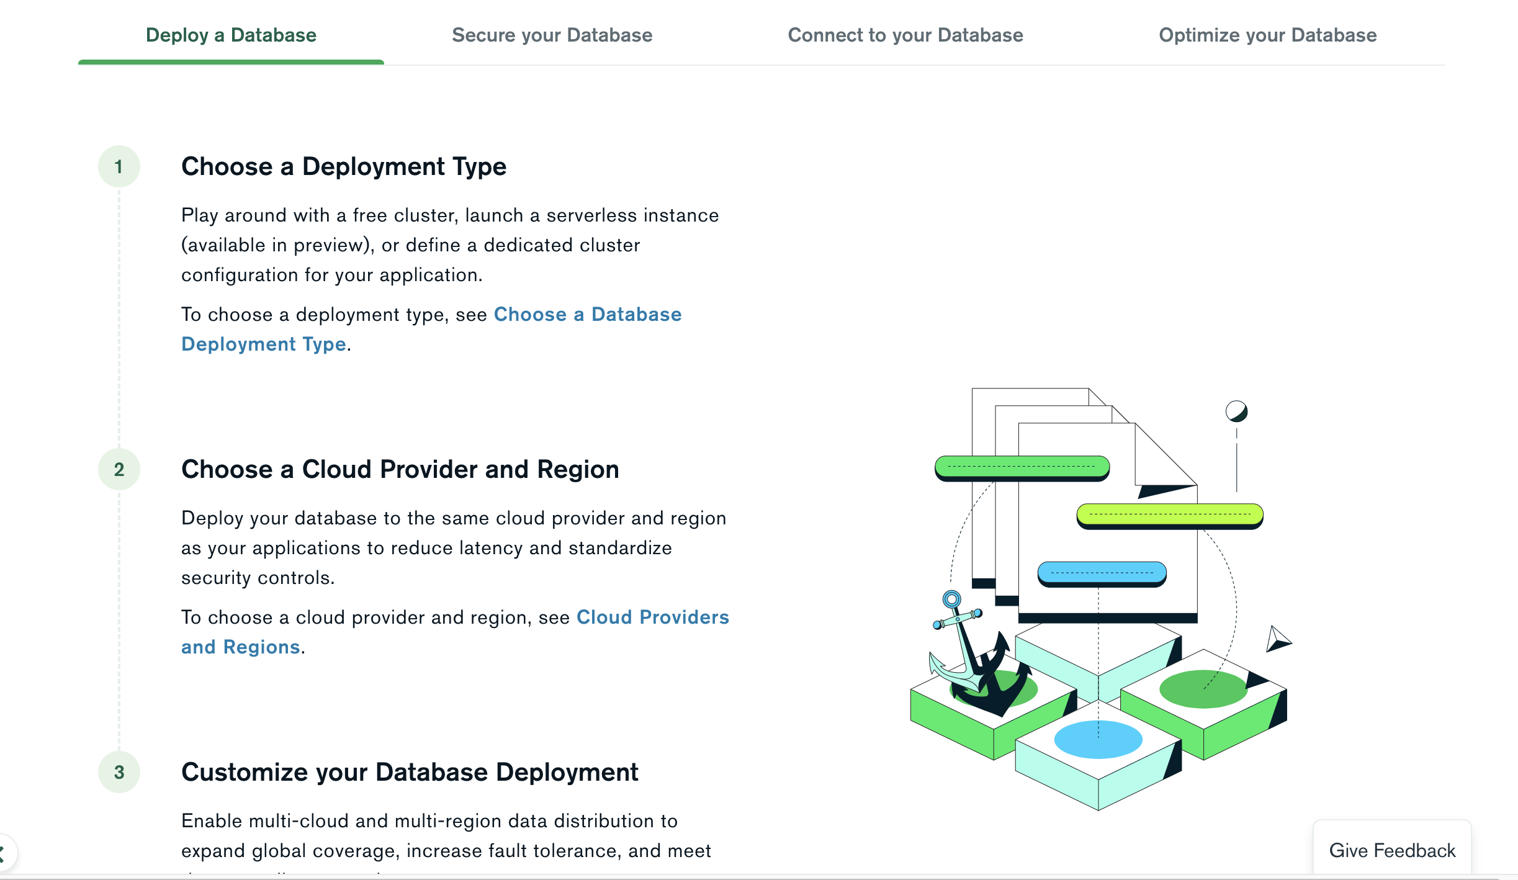Follow the Cloud Providers and Regions link
This screenshot has width=1518, height=880.
coord(652,617)
